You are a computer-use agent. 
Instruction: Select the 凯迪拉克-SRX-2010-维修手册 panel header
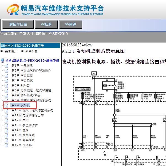(30, 46)
